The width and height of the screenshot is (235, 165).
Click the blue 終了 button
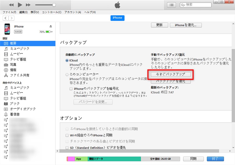coord(215,159)
